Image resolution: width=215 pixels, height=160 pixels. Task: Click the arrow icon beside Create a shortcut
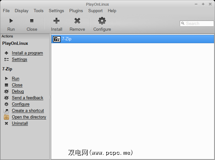click(x=6, y=111)
